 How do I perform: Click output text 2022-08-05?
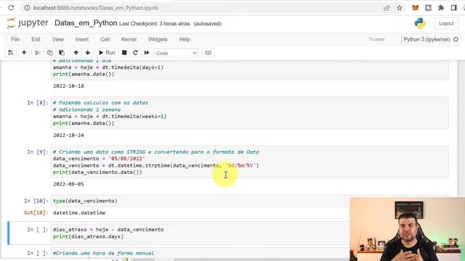click(68, 184)
